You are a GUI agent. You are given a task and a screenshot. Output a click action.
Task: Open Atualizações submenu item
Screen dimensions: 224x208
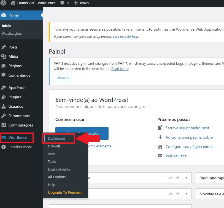tap(12, 33)
